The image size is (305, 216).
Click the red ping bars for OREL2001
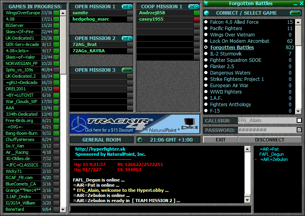tap(56, 89)
